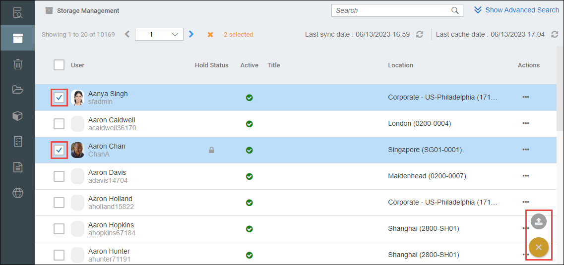The width and height of the screenshot is (564, 265).
Task: Sort by the User column header
Action: click(x=77, y=65)
